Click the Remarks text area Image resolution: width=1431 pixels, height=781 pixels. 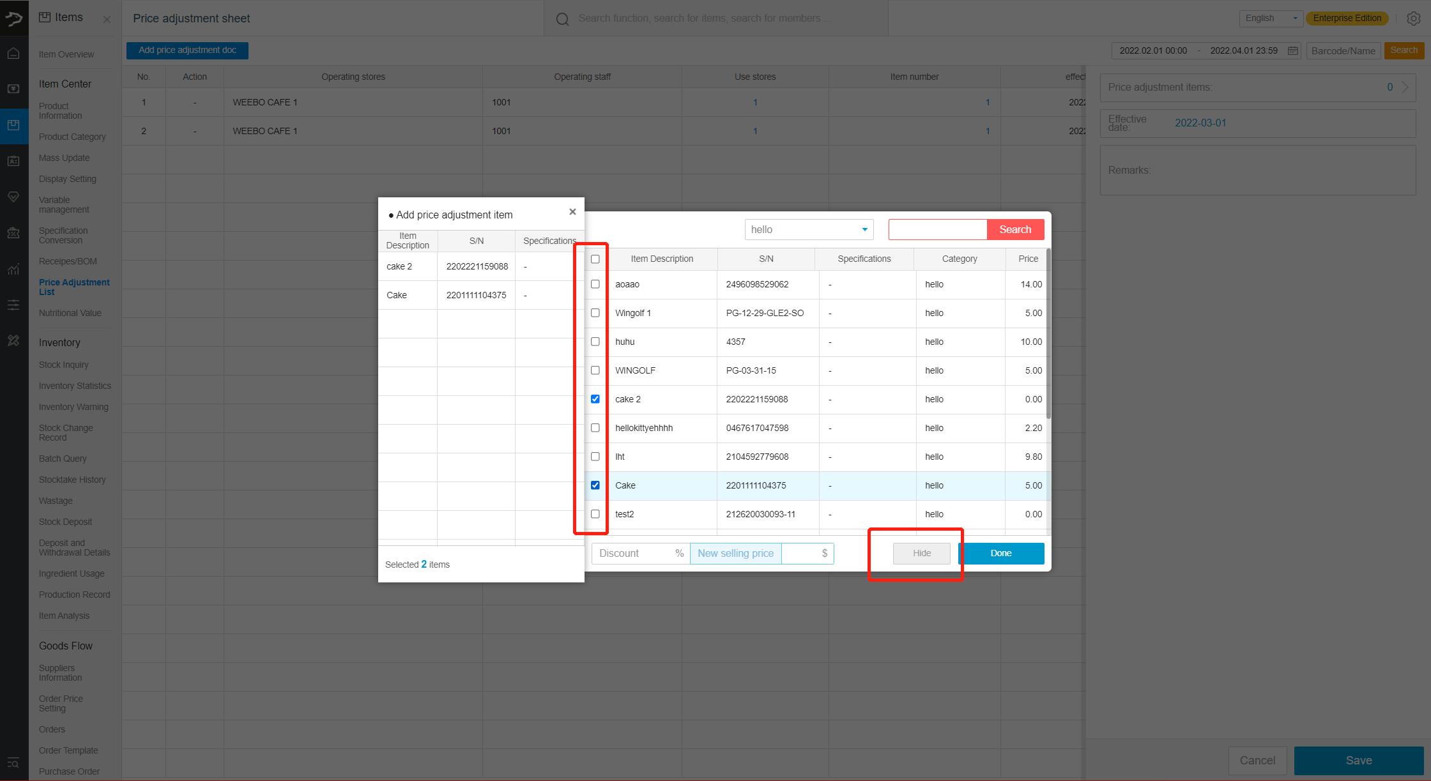tap(1257, 171)
